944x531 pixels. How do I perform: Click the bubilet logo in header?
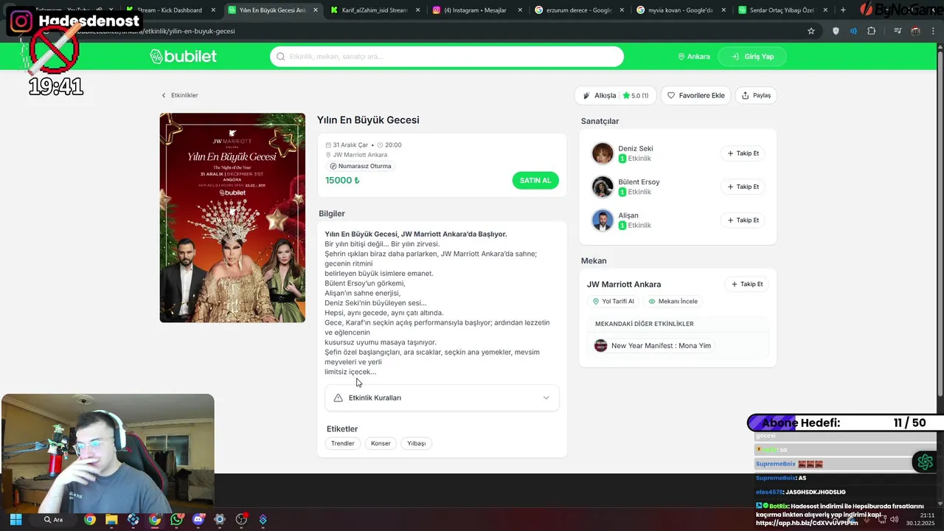click(183, 56)
